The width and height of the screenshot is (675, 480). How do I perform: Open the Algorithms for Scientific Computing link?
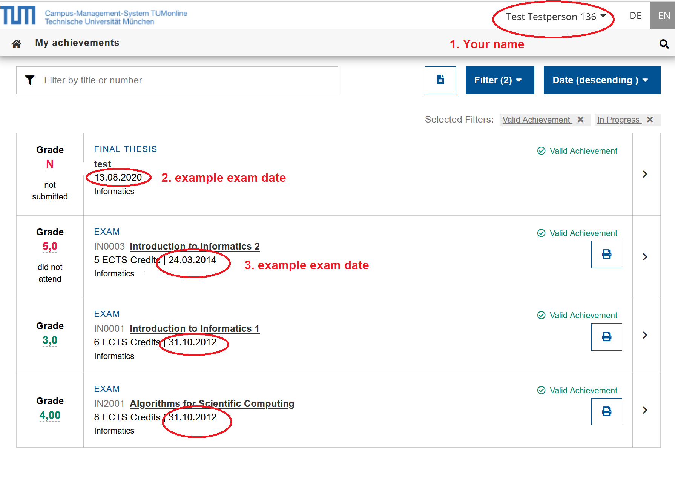[x=212, y=403]
